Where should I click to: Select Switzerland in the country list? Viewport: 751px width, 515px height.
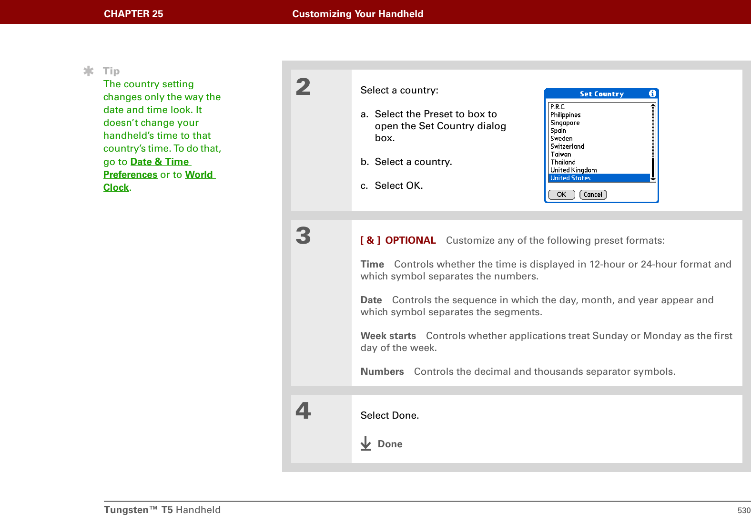click(599, 146)
